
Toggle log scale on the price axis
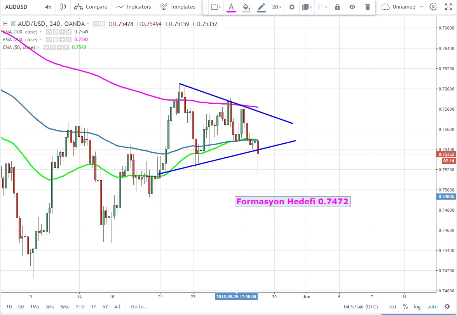417,306
